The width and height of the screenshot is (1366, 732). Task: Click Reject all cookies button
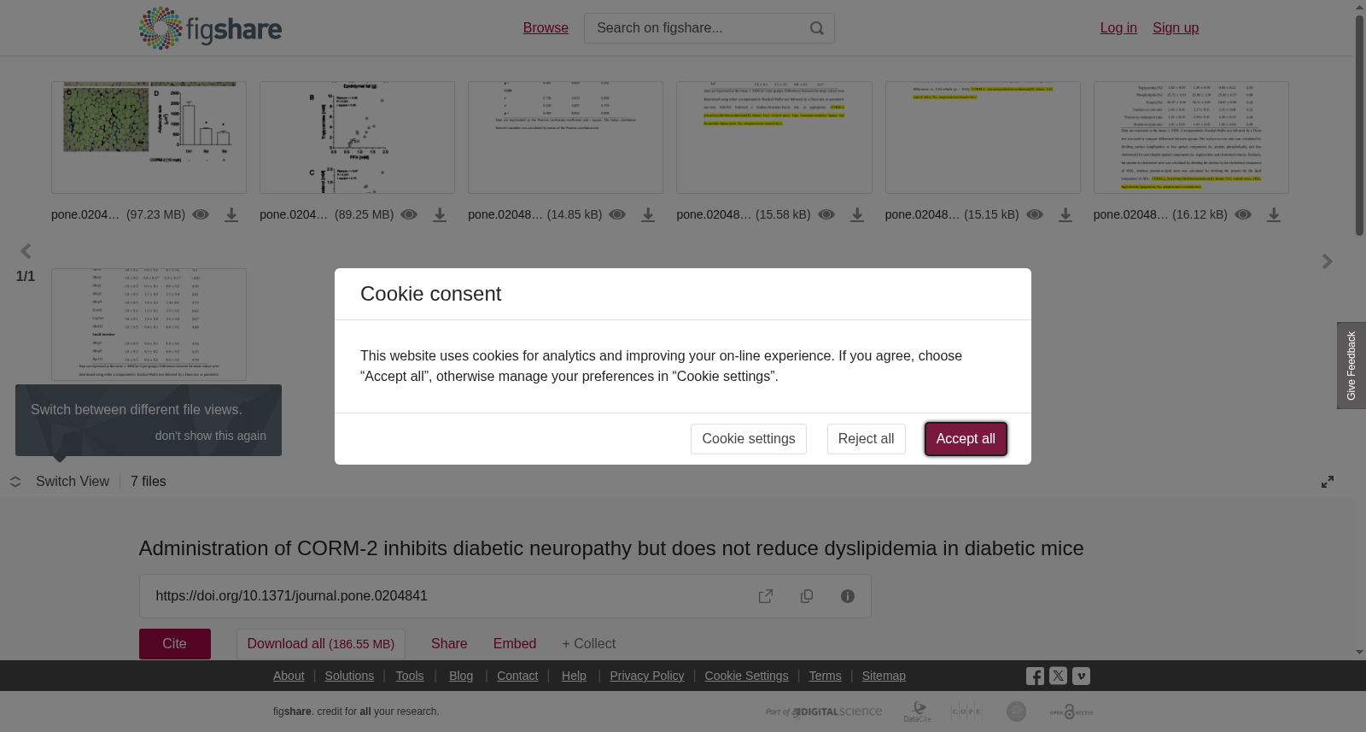[x=866, y=439]
